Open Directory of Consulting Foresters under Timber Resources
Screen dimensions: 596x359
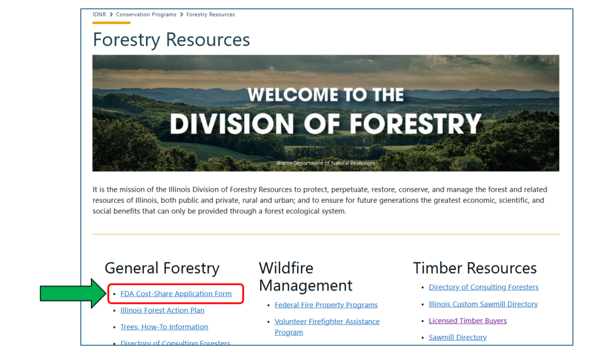pos(484,287)
